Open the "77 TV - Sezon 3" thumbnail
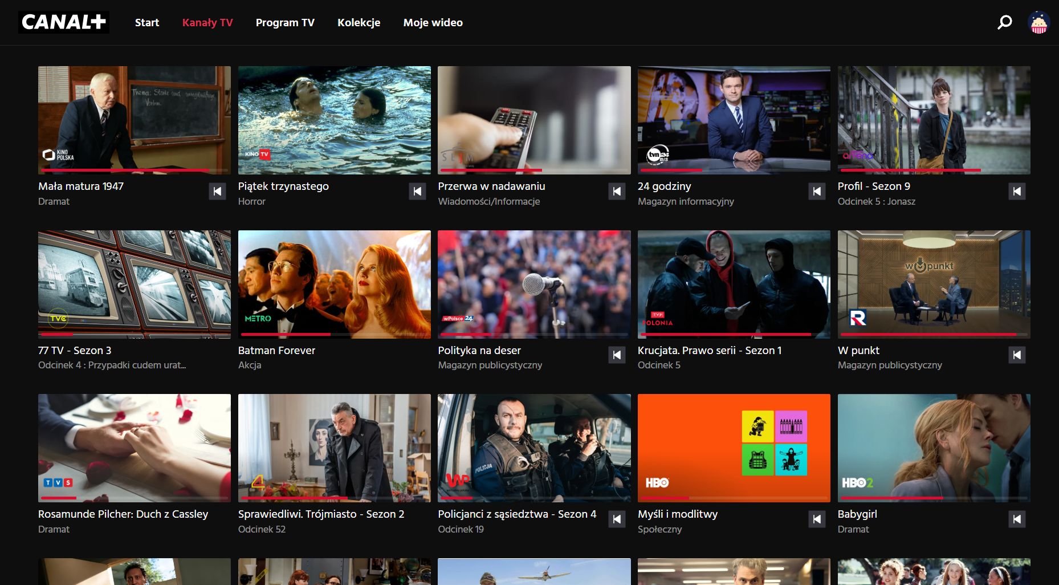Screen dimensions: 1059x585 coord(134,283)
